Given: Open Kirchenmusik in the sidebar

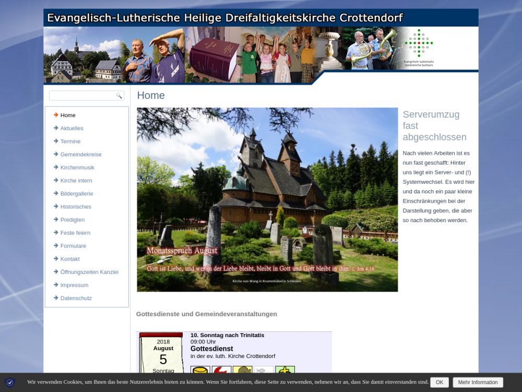Looking at the screenshot, I should [x=77, y=167].
